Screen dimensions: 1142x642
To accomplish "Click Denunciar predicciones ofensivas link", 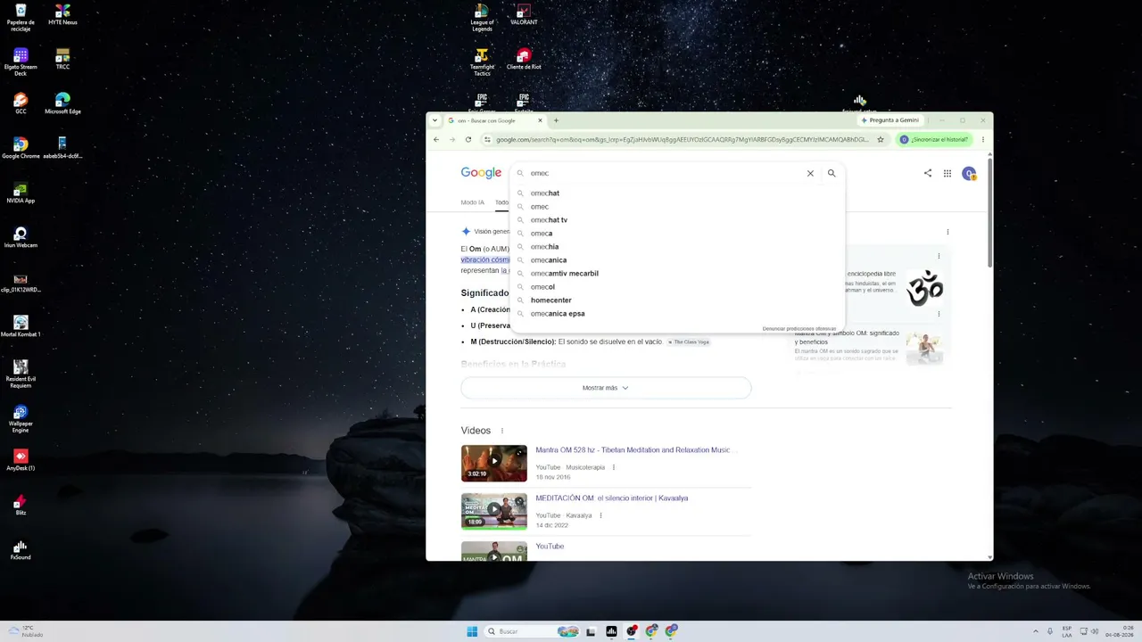I will tap(799, 329).
